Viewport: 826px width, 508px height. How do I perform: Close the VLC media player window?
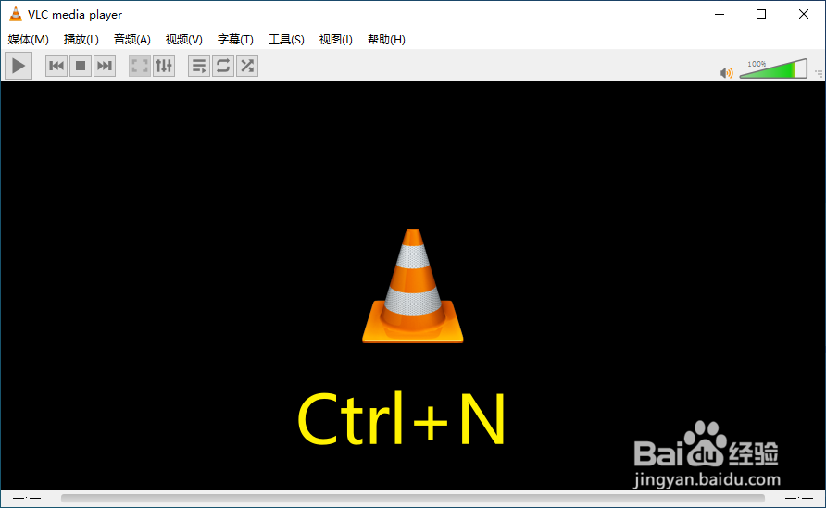[804, 14]
